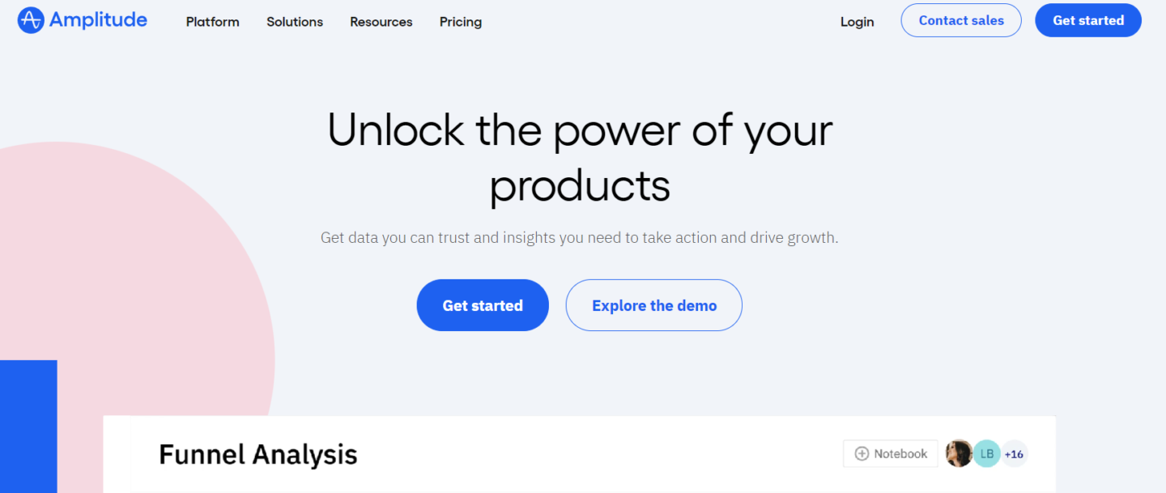Click the Amplitude wordmark text
The image size is (1166, 493).
[x=98, y=19]
